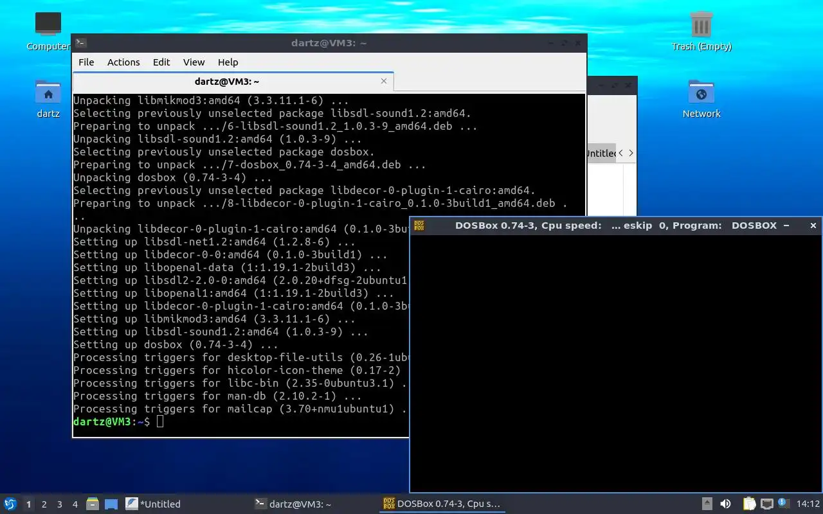The image size is (823, 514).
Task: Open the File menu in the terminal
Action: [86, 62]
